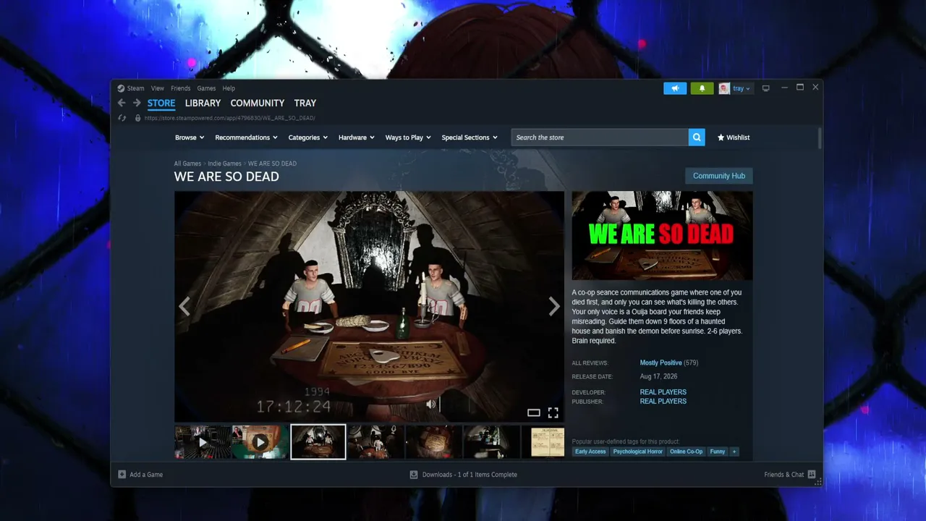Follow the All Games breadcrumb link

[187, 164]
